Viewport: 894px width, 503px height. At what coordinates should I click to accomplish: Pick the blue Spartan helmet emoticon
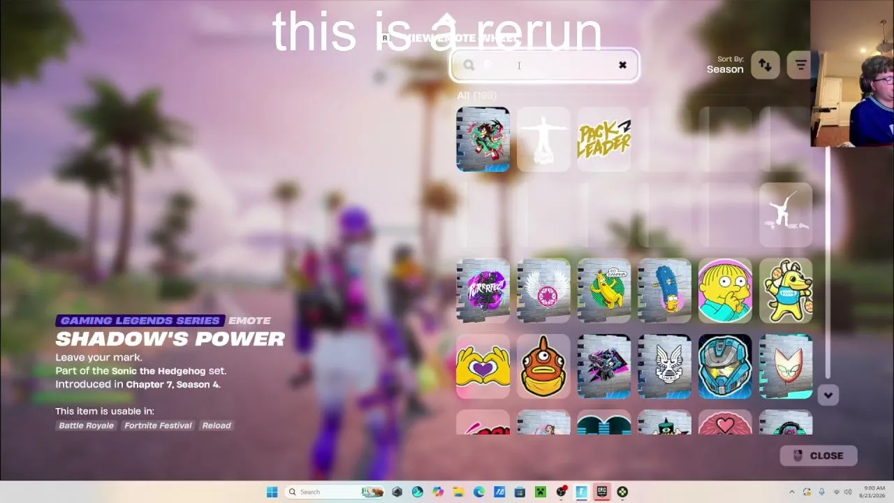click(725, 367)
